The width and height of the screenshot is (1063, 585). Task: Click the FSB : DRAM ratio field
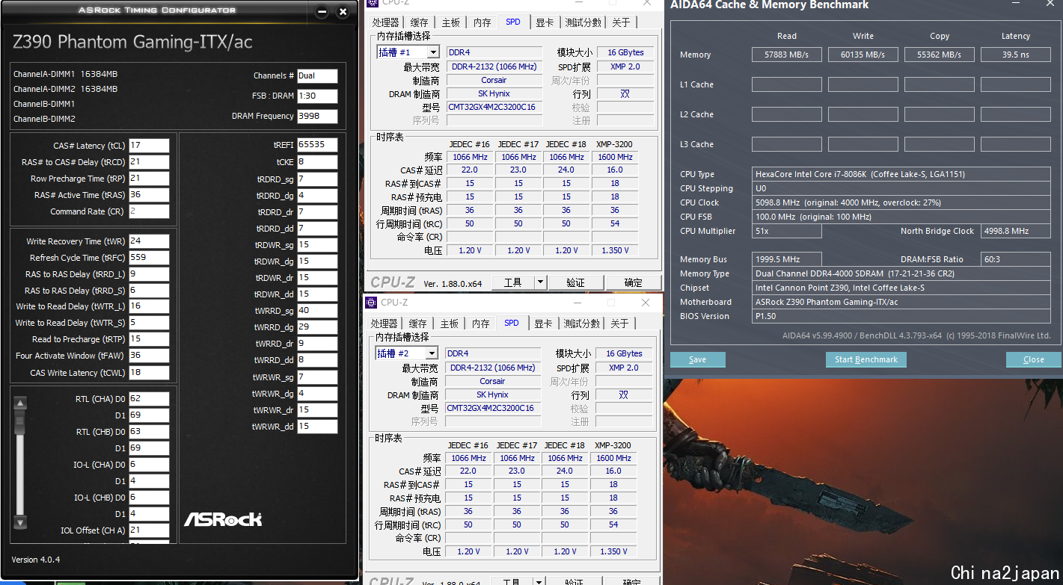[317, 96]
